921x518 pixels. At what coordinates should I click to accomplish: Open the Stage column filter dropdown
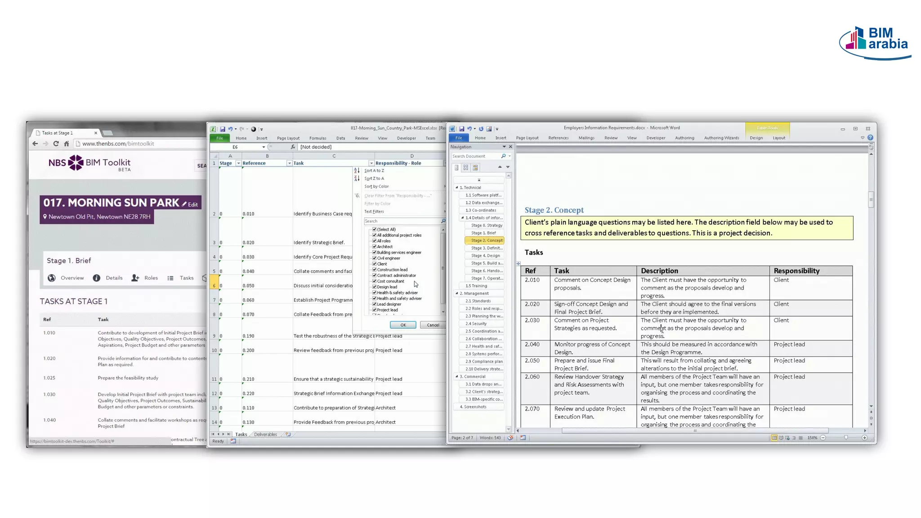238,163
